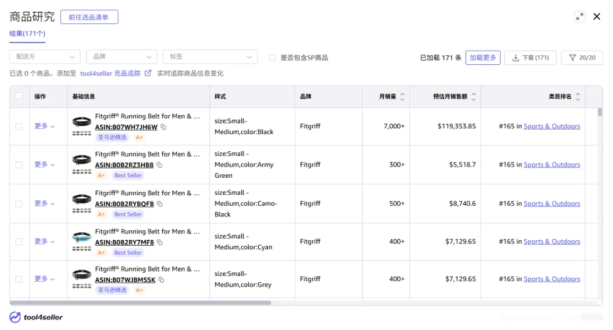Image resolution: width=613 pixels, height=330 pixels.
Task: Copy ASIN B0B2RYBQFB with copy icon
Action: coord(160,204)
